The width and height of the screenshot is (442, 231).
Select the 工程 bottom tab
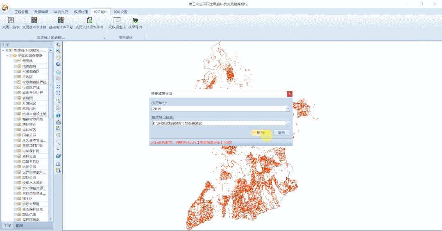coord(7,226)
